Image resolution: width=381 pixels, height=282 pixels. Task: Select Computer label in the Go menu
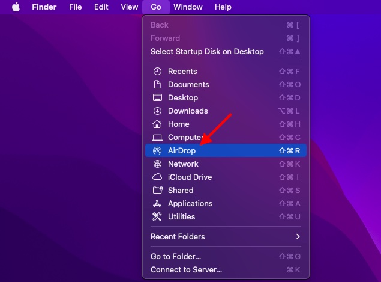[x=186, y=138]
